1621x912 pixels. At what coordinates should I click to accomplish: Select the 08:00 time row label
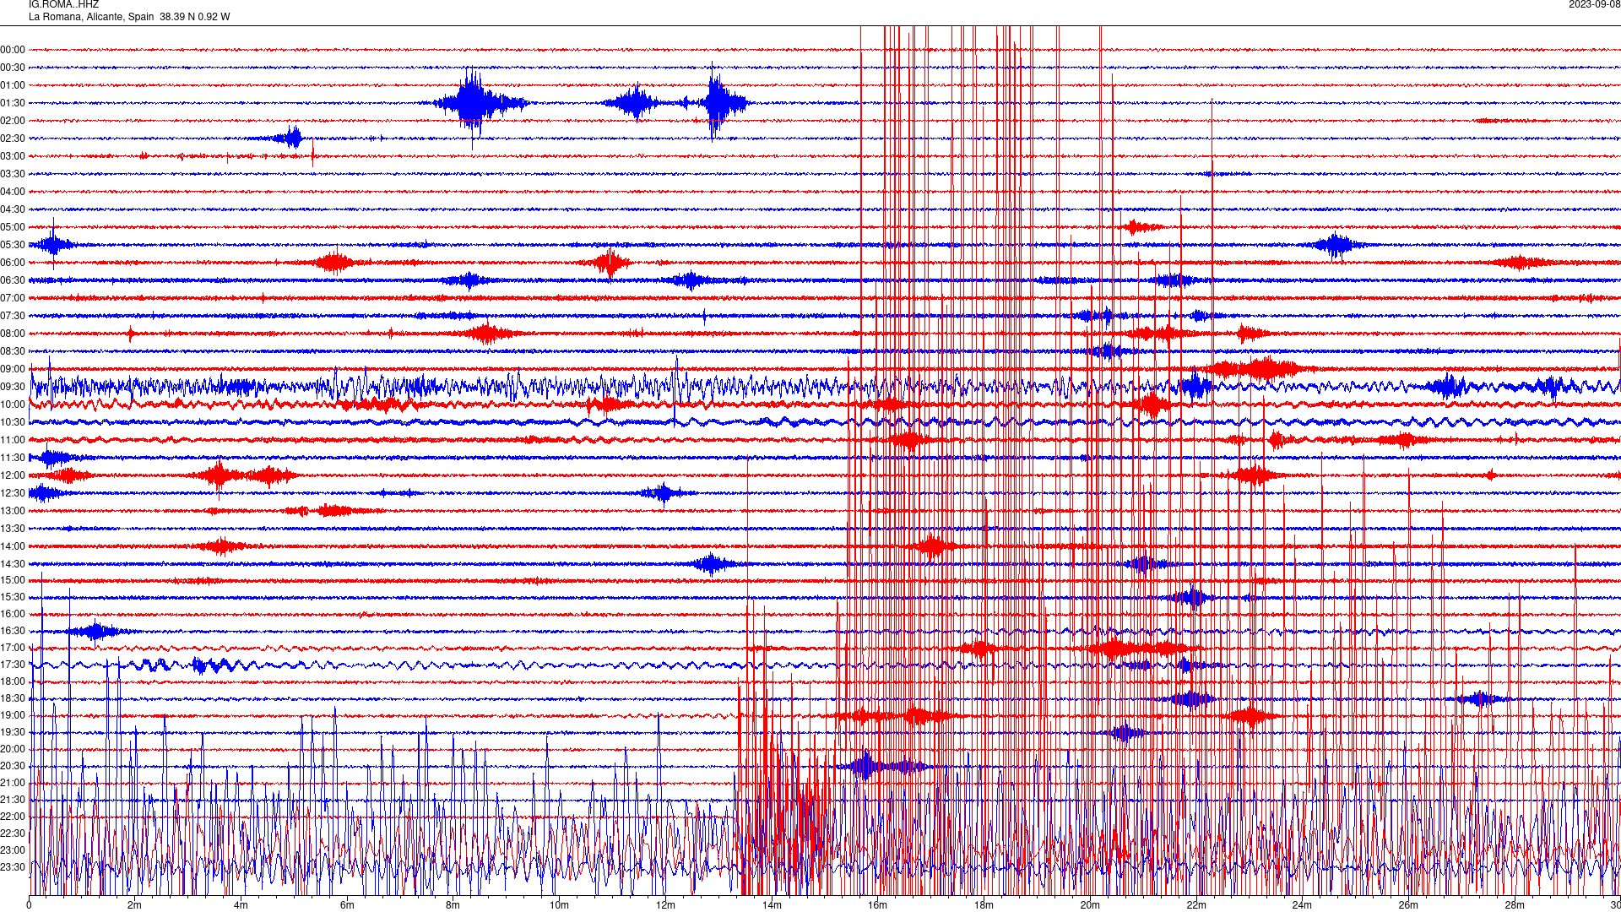(x=13, y=334)
